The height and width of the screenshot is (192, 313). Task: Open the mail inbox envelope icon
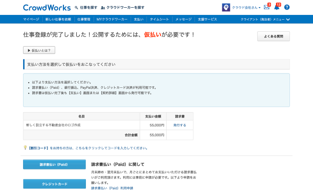point(267,7)
